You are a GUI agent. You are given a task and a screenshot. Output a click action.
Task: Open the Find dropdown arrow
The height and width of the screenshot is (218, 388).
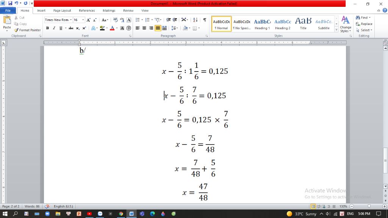370,17
